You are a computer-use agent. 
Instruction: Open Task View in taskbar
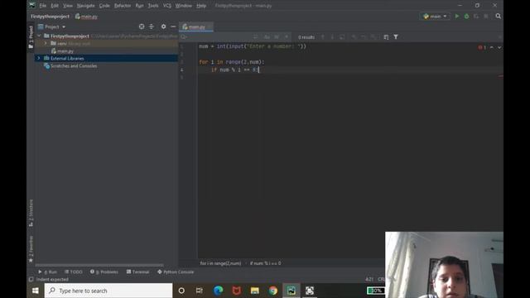[200, 291]
